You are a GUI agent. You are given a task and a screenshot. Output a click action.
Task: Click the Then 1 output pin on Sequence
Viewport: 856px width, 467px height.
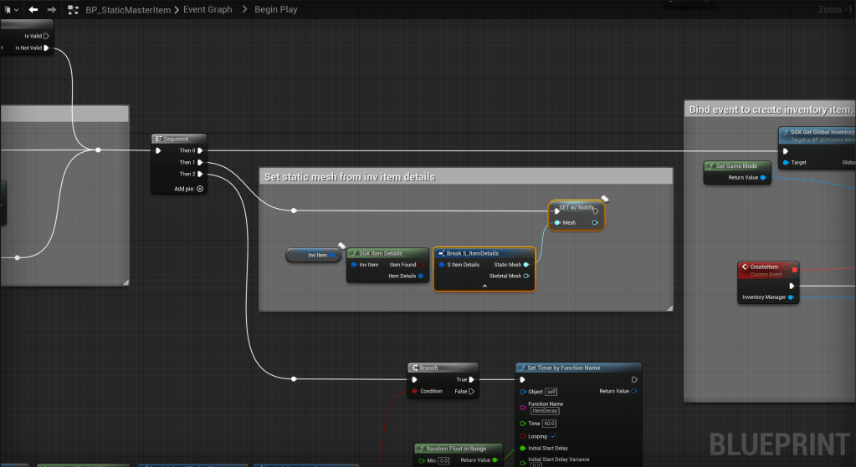coord(200,162)
